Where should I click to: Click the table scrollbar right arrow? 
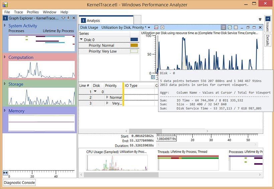207,131
